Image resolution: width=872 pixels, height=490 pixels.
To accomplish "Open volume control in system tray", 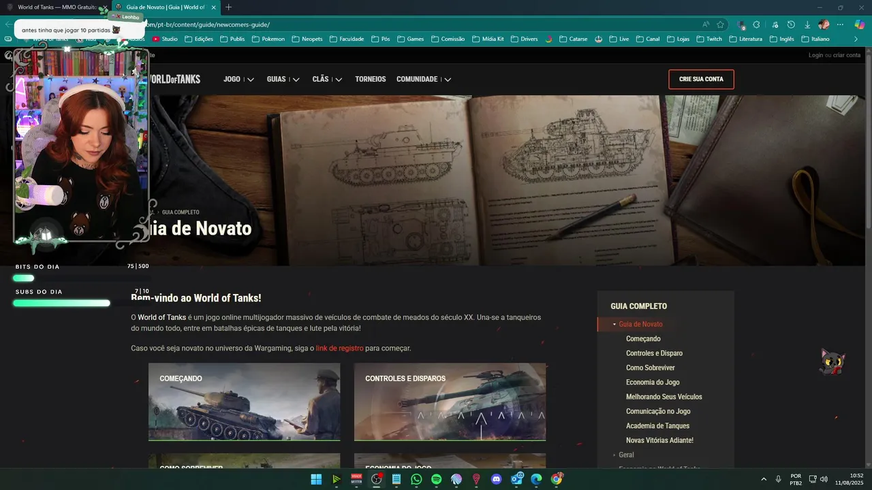I will [x=824, y=479].
